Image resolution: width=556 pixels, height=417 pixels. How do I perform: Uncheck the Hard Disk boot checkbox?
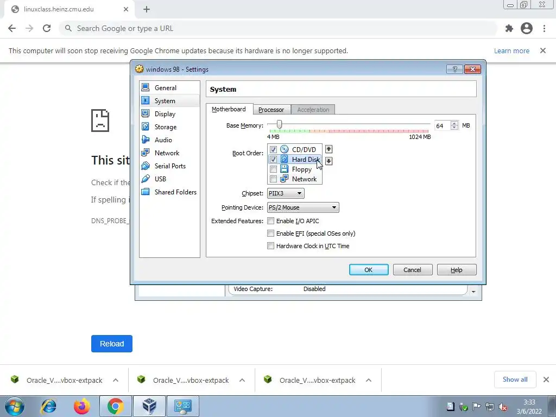[273, 160]
